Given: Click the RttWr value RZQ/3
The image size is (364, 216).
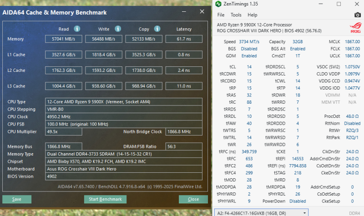Looking at the screenshot, I should pyautogui.click(x=352, y=131).
